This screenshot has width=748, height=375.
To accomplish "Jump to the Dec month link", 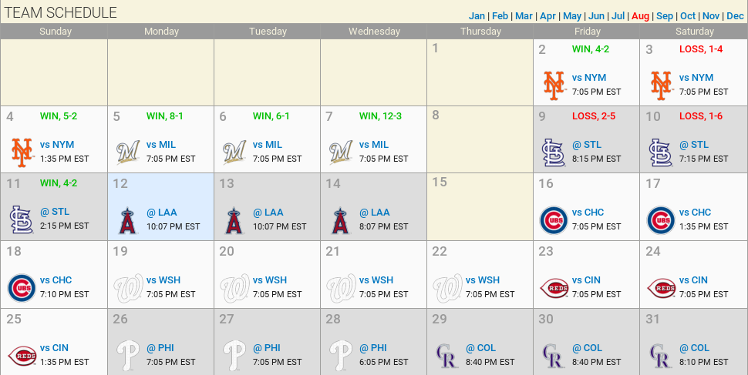I will [x=735, y=16].
